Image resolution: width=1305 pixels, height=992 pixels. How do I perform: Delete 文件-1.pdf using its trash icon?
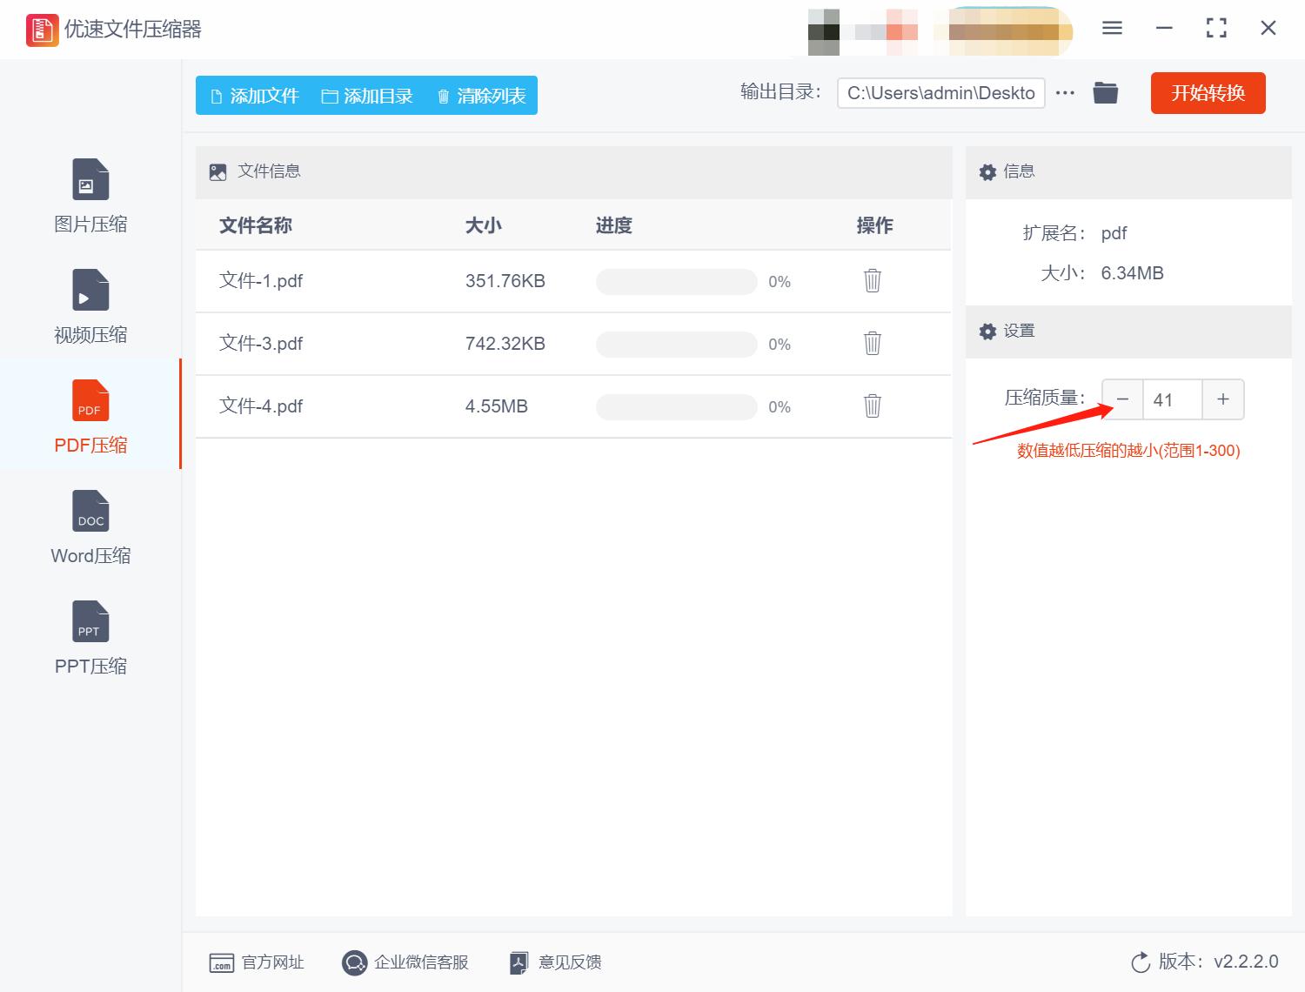pyautogui.click(x=872, y=281)
